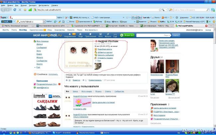Open the Правка menu
Viewport: 216px width, 135px height.
point(10,5)
